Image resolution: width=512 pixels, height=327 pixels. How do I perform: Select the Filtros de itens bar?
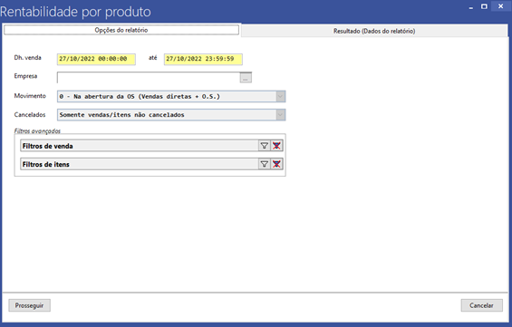pos(140,164)
